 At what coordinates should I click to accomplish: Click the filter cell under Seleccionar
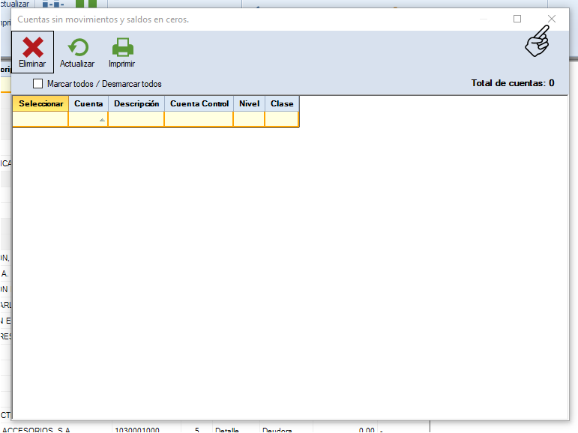40,119
